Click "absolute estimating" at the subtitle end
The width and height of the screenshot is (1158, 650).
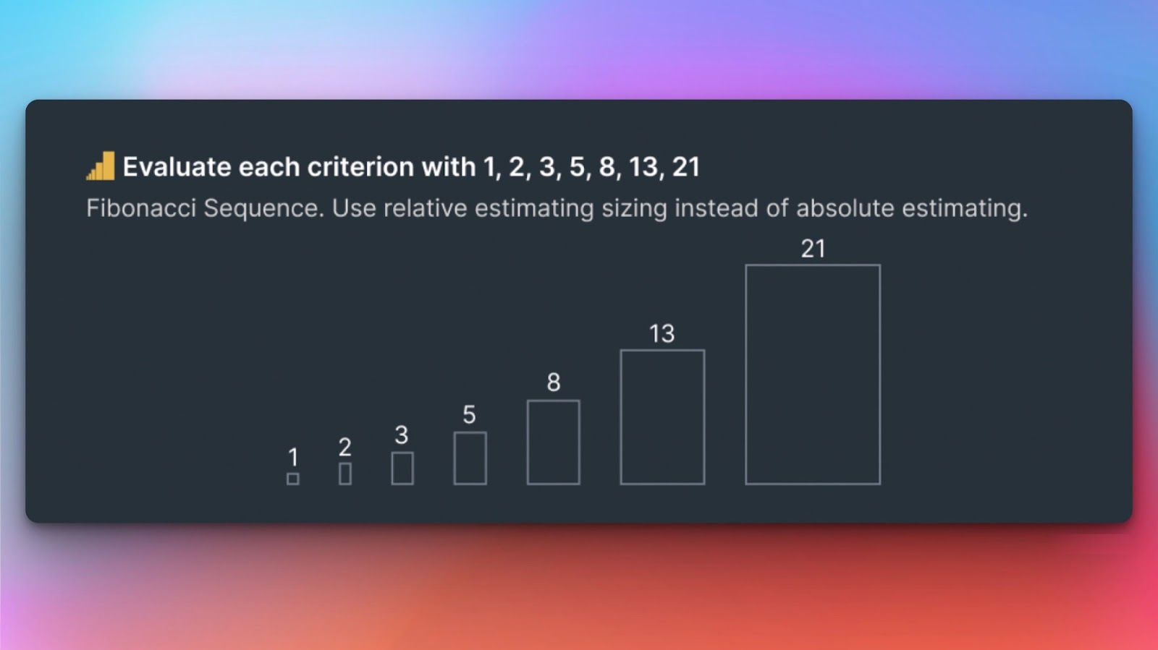click(910, 208)
